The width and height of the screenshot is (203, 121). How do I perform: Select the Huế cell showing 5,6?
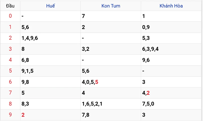click(x=25, y=27)
